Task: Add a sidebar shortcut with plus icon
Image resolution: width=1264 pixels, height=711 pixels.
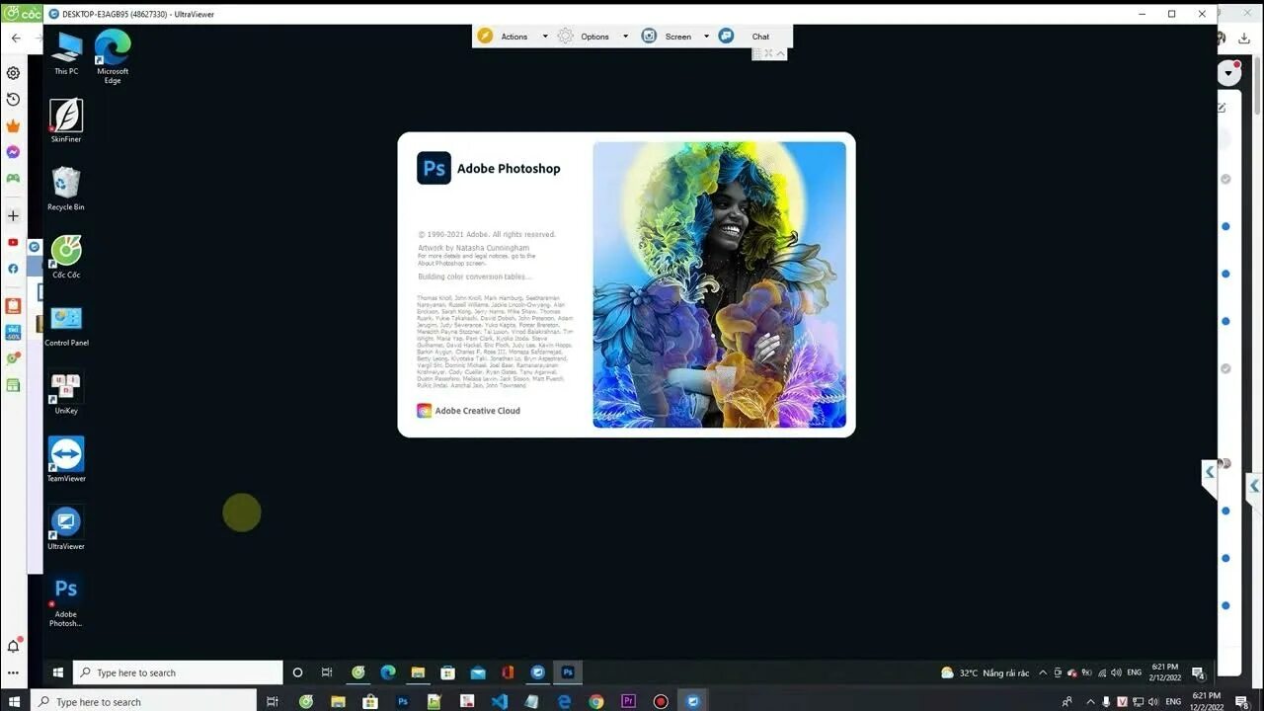Action: [x=13, y=215]
